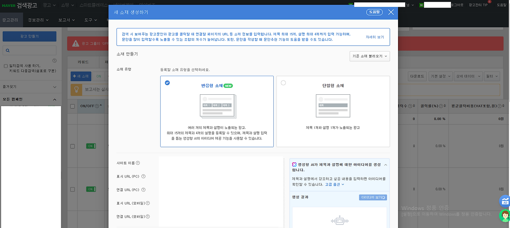
Task: Open the 필터 dropdown
Action: 492,76
